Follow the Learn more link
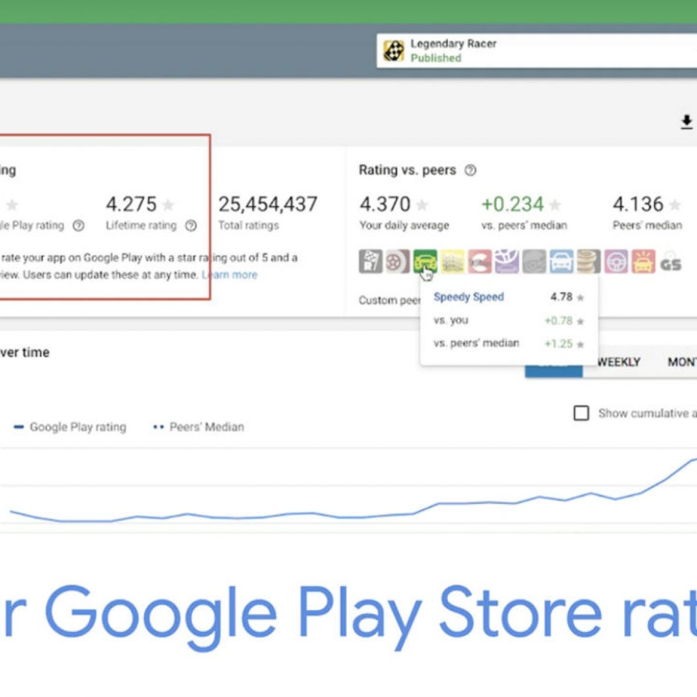This screenshot has height=697, width=697. [229, 275]
